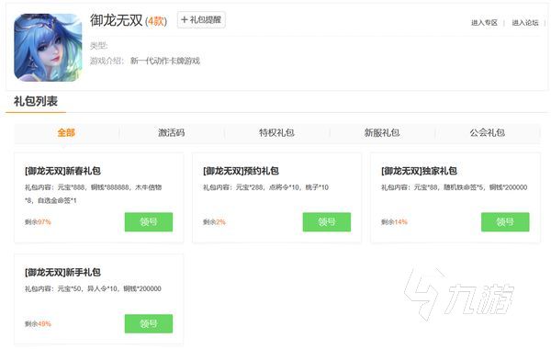The image size is (551, 349).
Task: Click 领号 for the 新手礼包 gift pack
Action: tap(149, 323)
